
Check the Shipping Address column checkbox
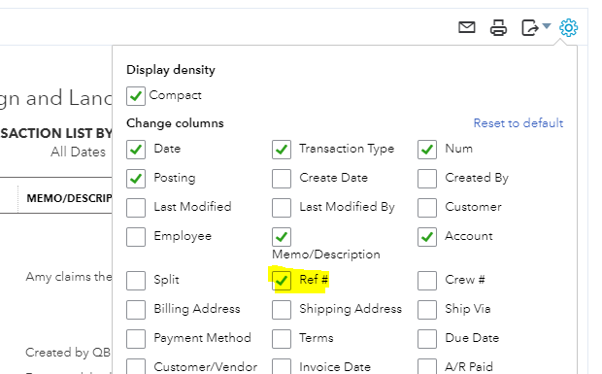pyautogui.click(x=282, y=310)
